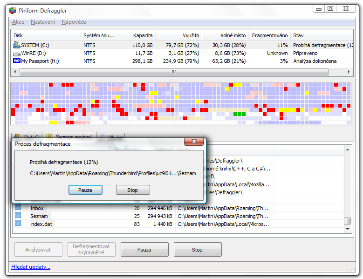Select the WinRE (D:) row name
The image size is (363, 279).
(x=34, y=53)
